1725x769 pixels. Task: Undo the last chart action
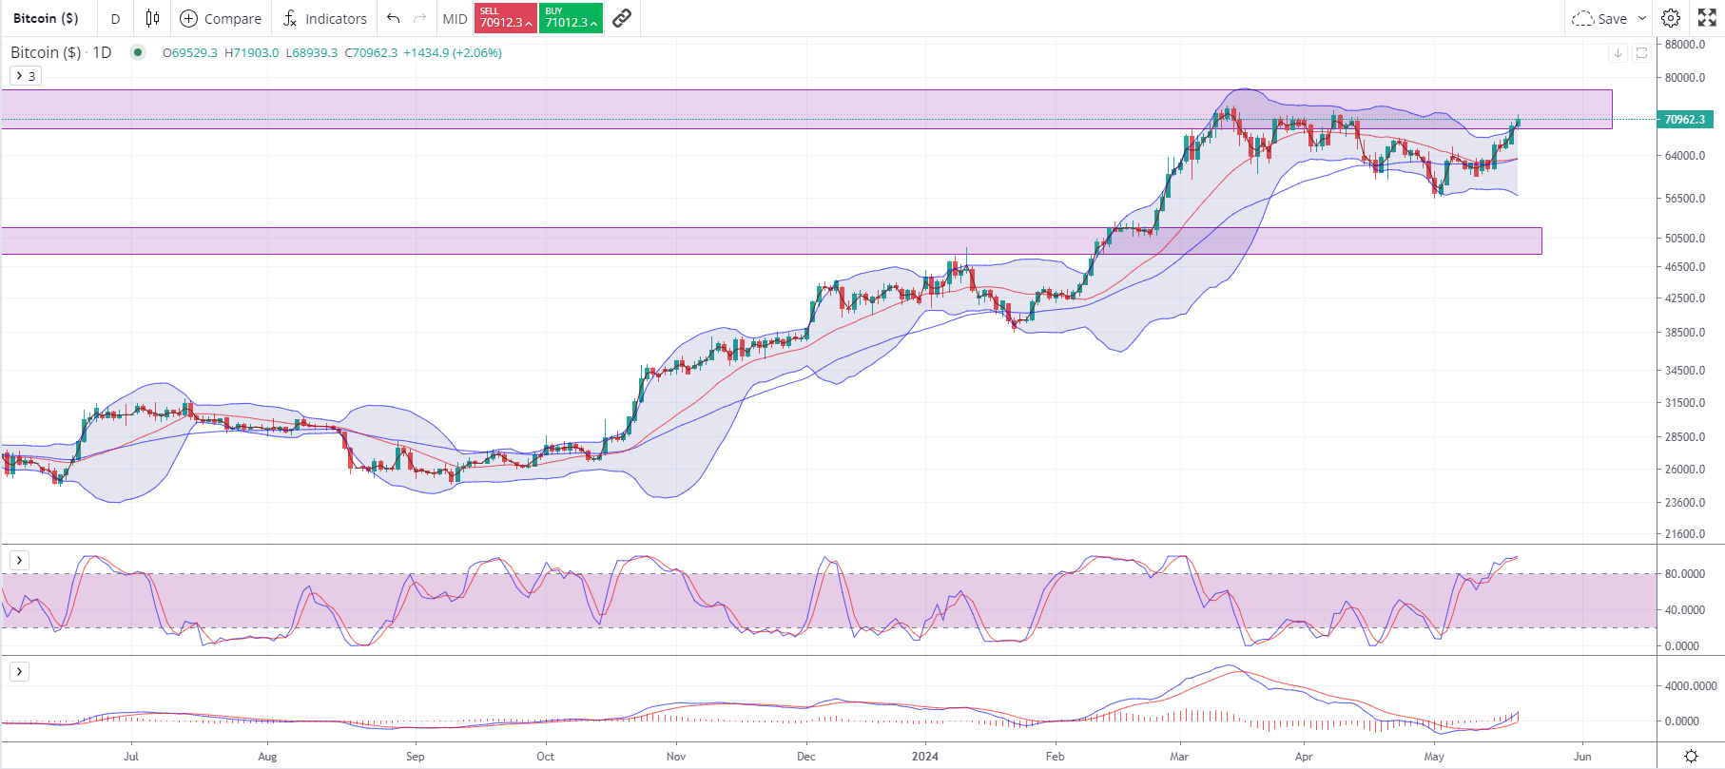pyautogui.click(x=393, y=18)
